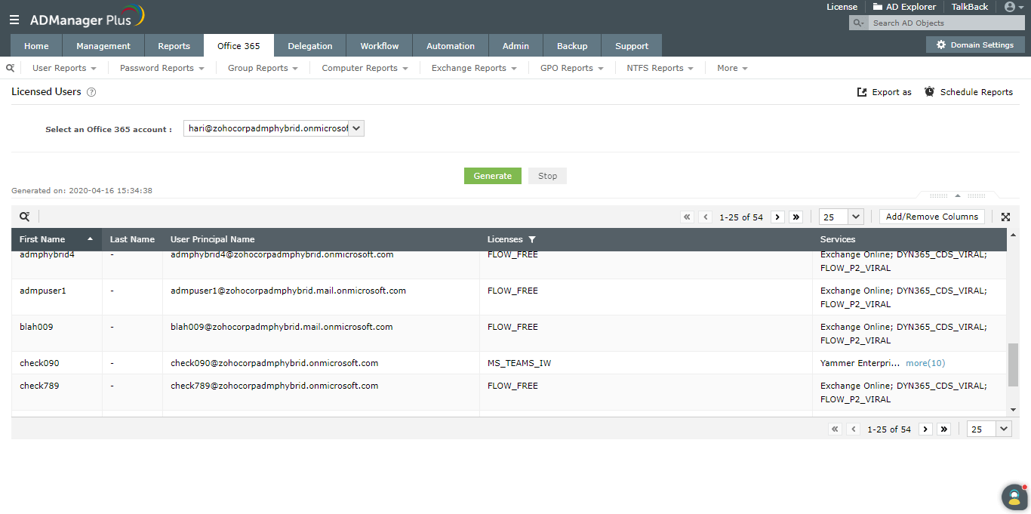The width and height of the screenshot is (1031, 514).
Task: Open the Office 365 account select box
Action: click(274, 128)
